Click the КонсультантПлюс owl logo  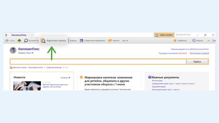[x=13, y=50]
